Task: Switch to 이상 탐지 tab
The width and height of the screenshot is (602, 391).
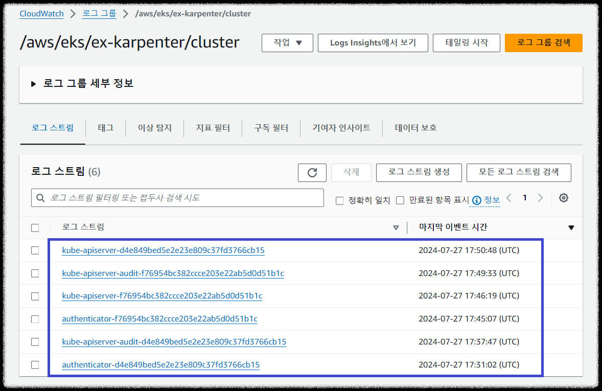Action: [x=155, y=128]
